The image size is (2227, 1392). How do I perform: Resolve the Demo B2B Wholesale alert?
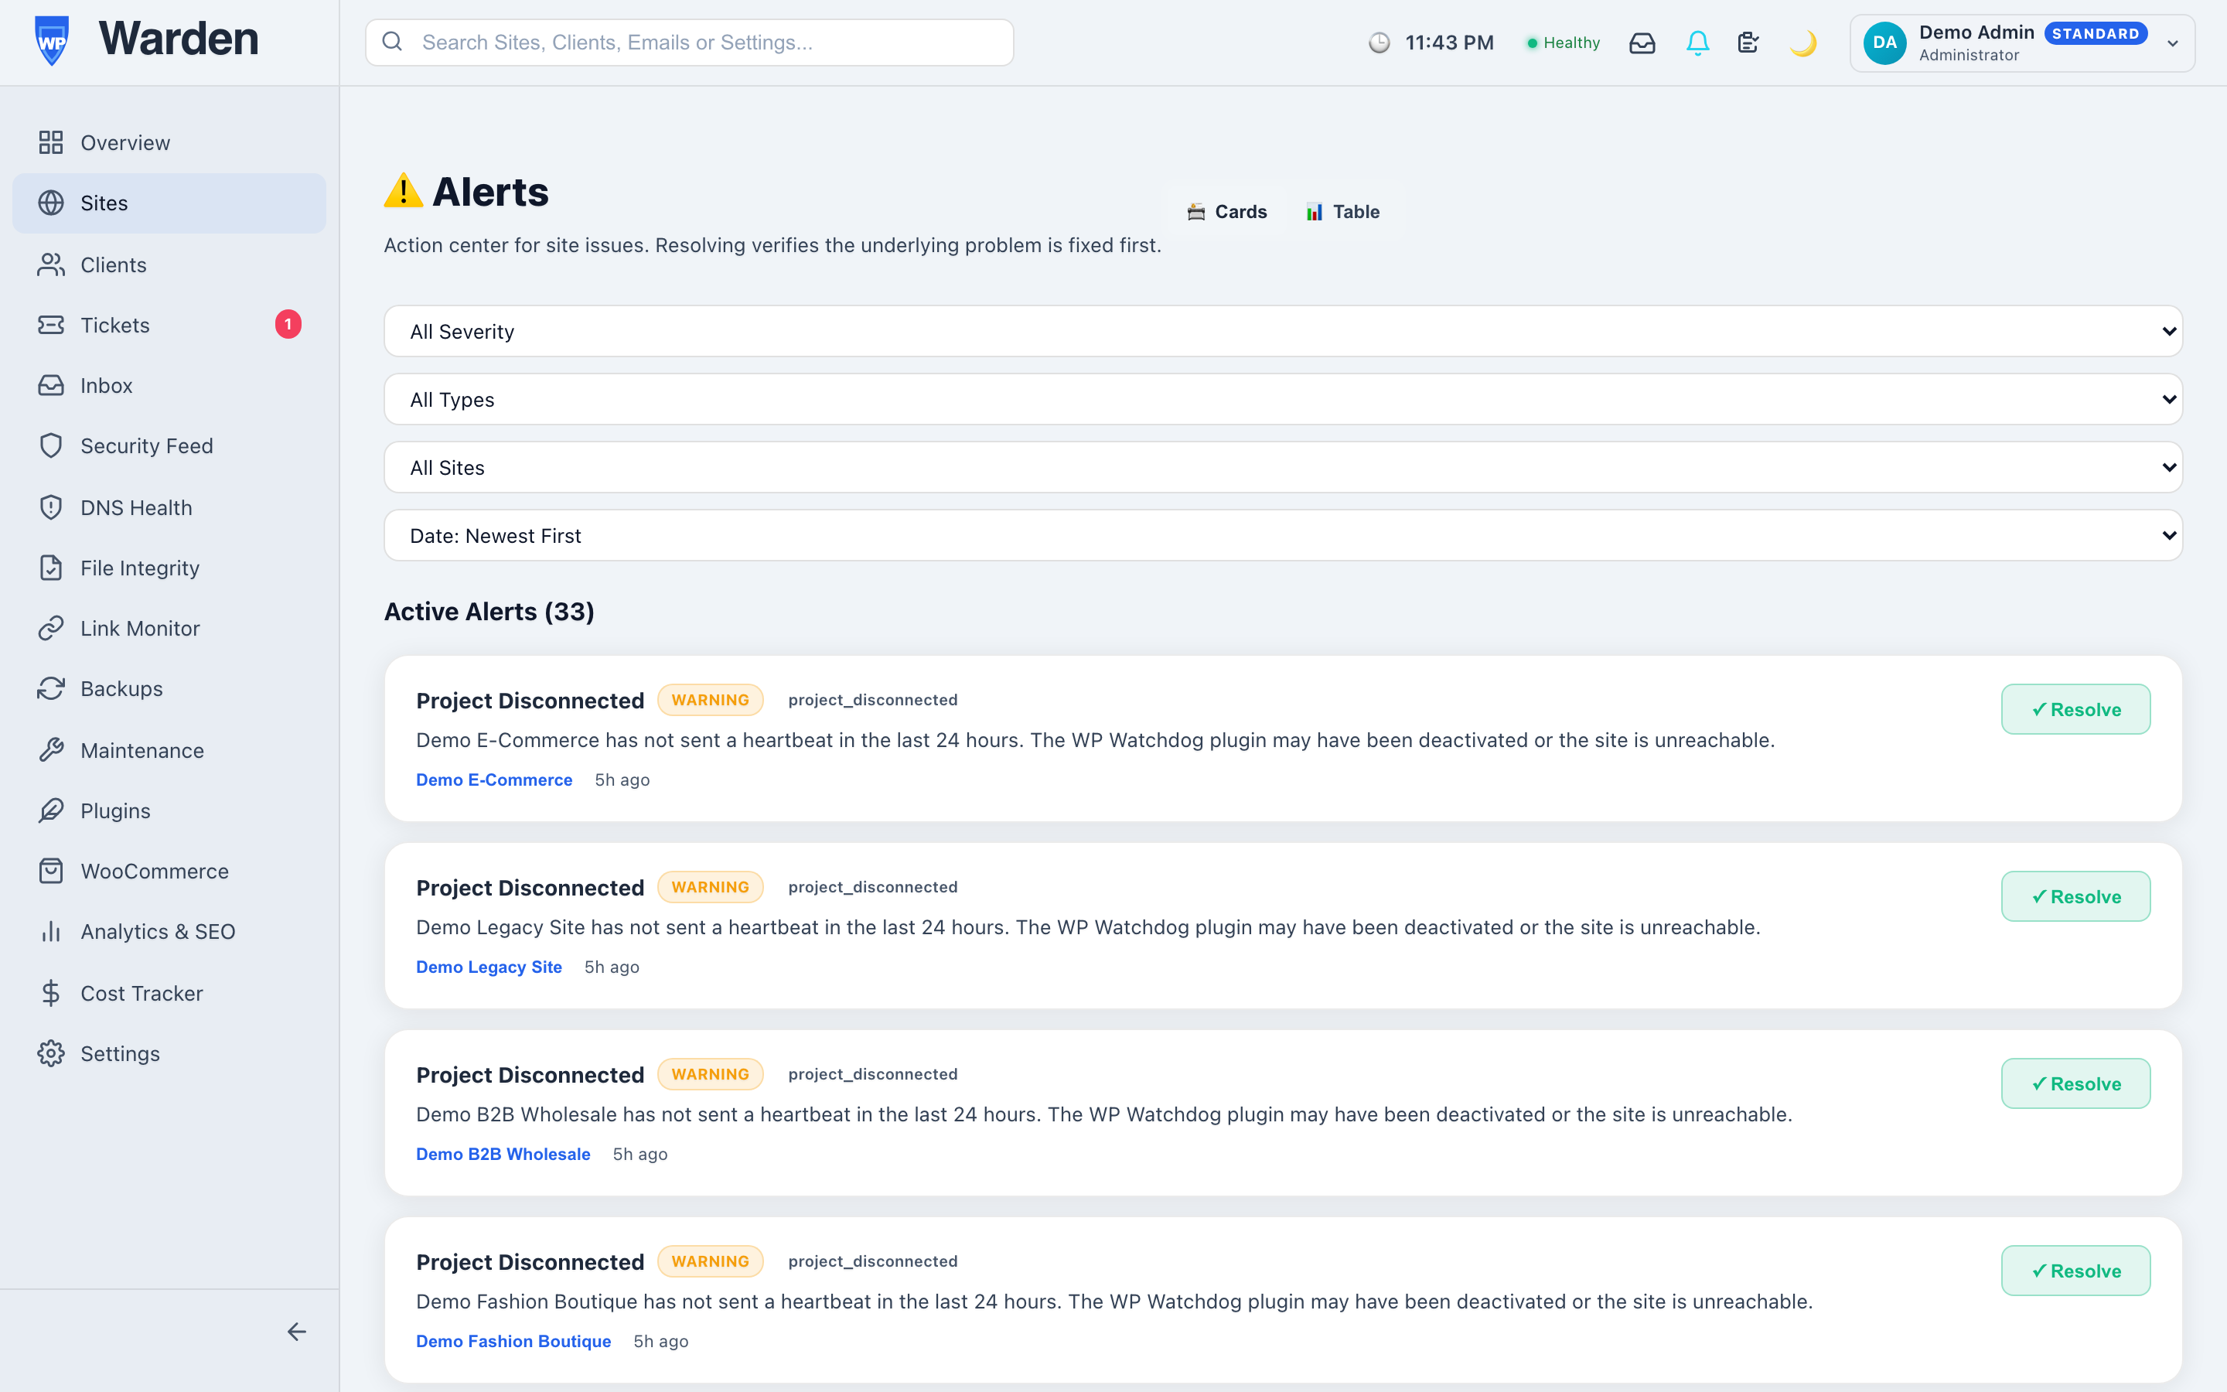pos(2075,1083)
